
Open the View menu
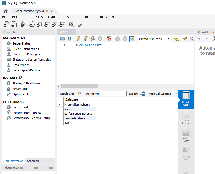coord(26,17)
